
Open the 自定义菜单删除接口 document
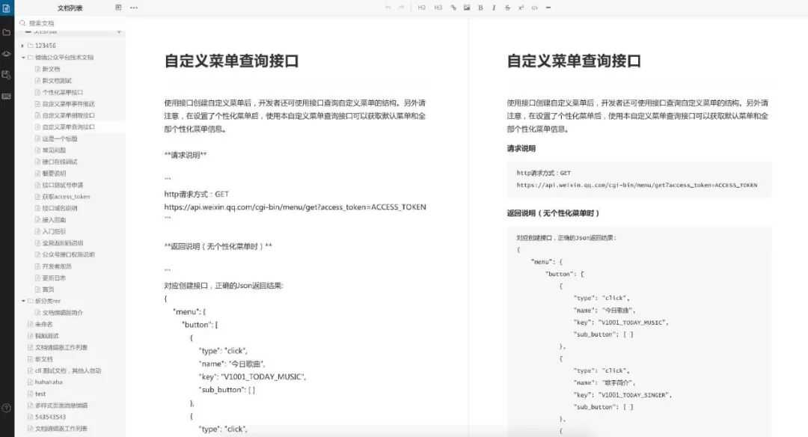click(68, 115)
